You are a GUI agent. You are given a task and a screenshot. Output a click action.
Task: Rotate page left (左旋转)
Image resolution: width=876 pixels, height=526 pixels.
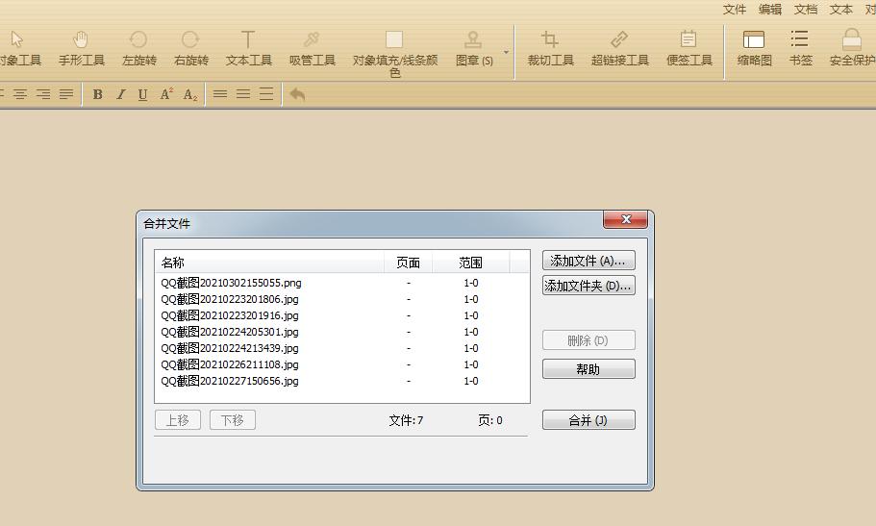(138, 48)
